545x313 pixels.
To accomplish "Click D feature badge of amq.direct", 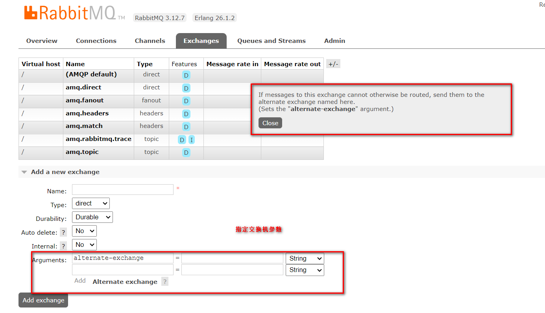I will (186, 88).
